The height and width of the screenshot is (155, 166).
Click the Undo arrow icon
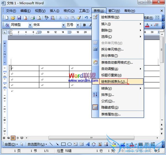pos(86,18)
